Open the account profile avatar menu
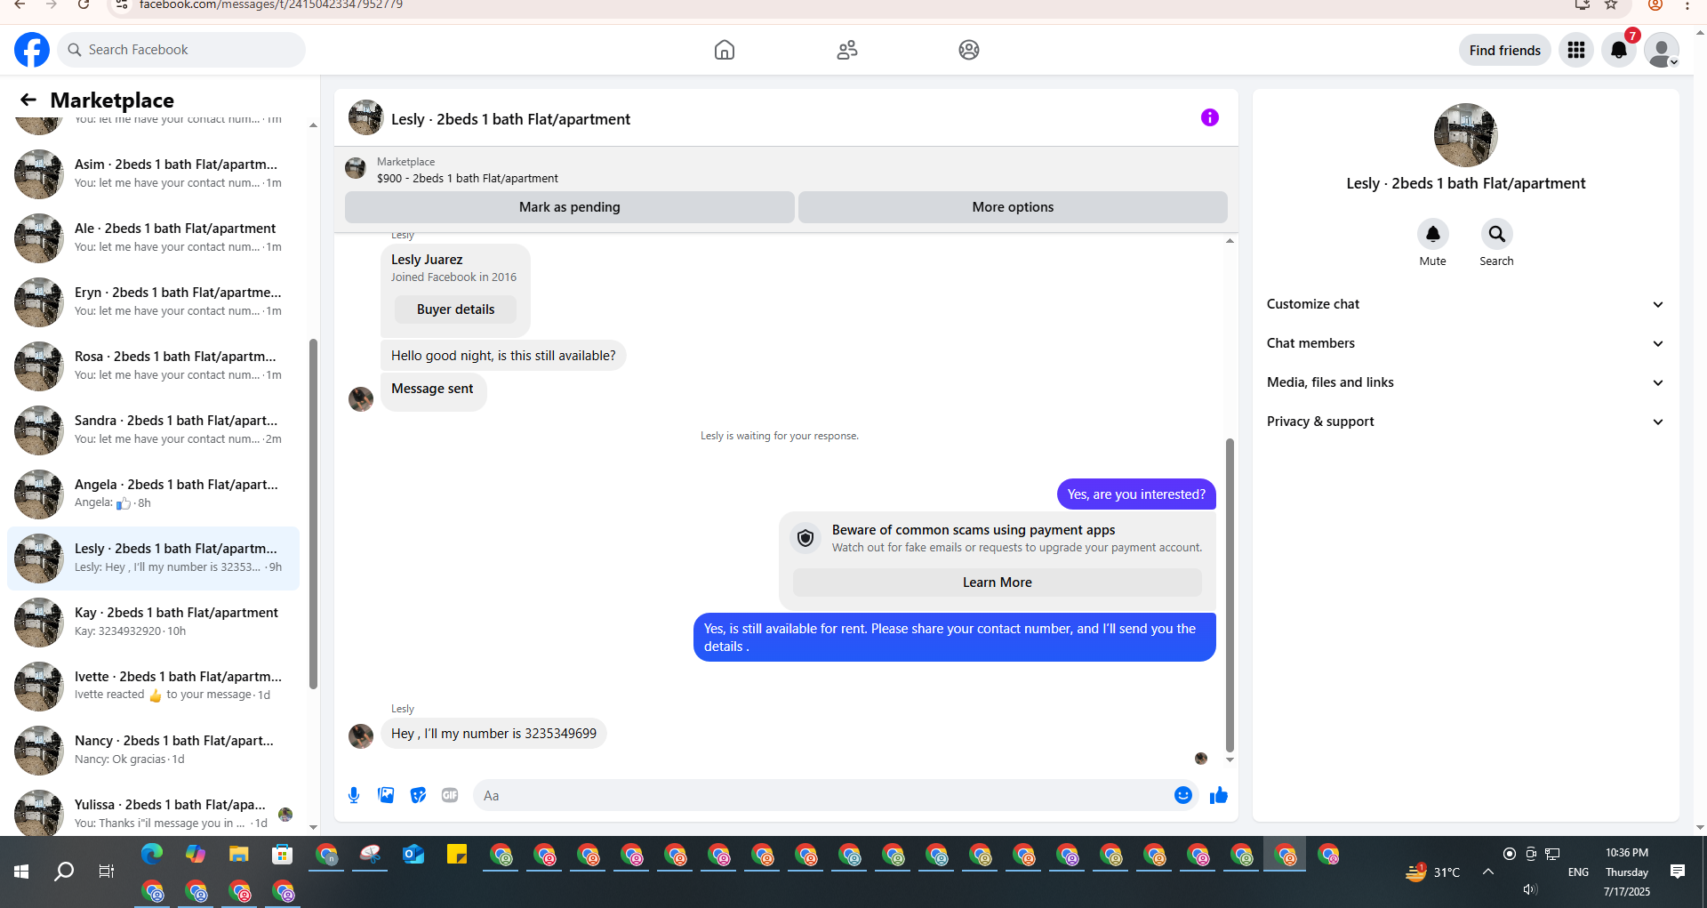 click(1661, 50)
